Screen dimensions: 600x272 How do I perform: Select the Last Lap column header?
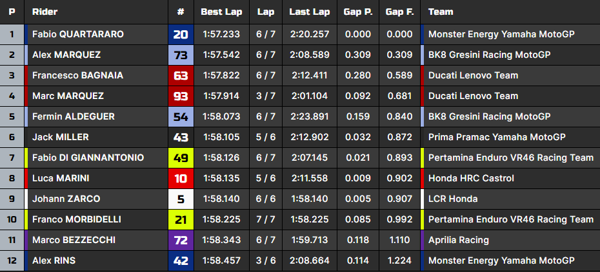pyautogui.click(x=309, y=12)
